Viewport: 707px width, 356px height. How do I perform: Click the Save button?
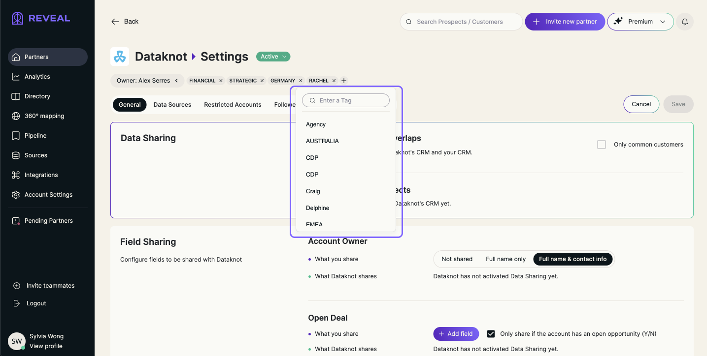[x=678, y=104]
